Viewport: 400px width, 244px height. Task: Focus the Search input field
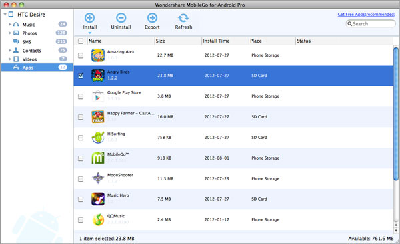[x=371, y=24]
